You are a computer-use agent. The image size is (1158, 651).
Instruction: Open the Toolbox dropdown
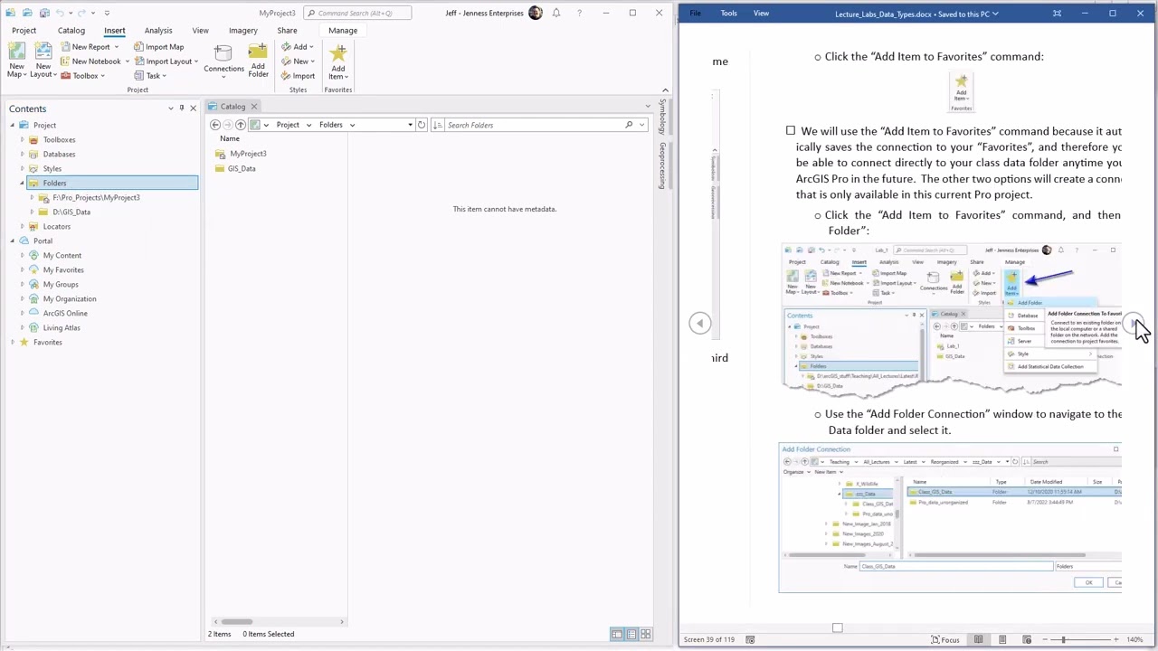(x=103, y=76)
